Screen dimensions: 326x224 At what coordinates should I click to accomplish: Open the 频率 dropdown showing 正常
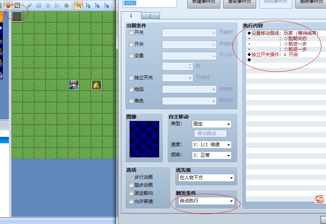point(212,155)
